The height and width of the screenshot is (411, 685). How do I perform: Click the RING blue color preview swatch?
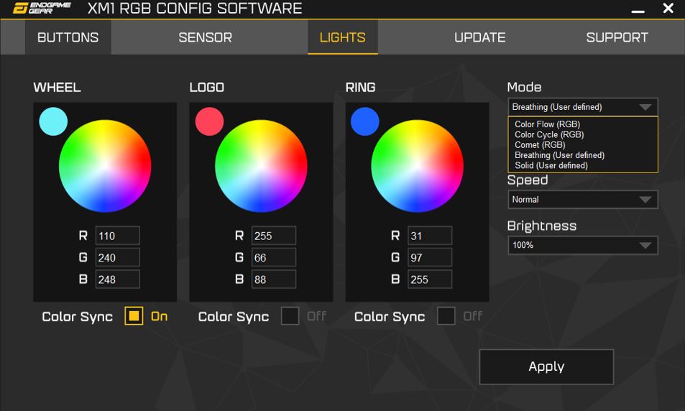click(364, 121)
